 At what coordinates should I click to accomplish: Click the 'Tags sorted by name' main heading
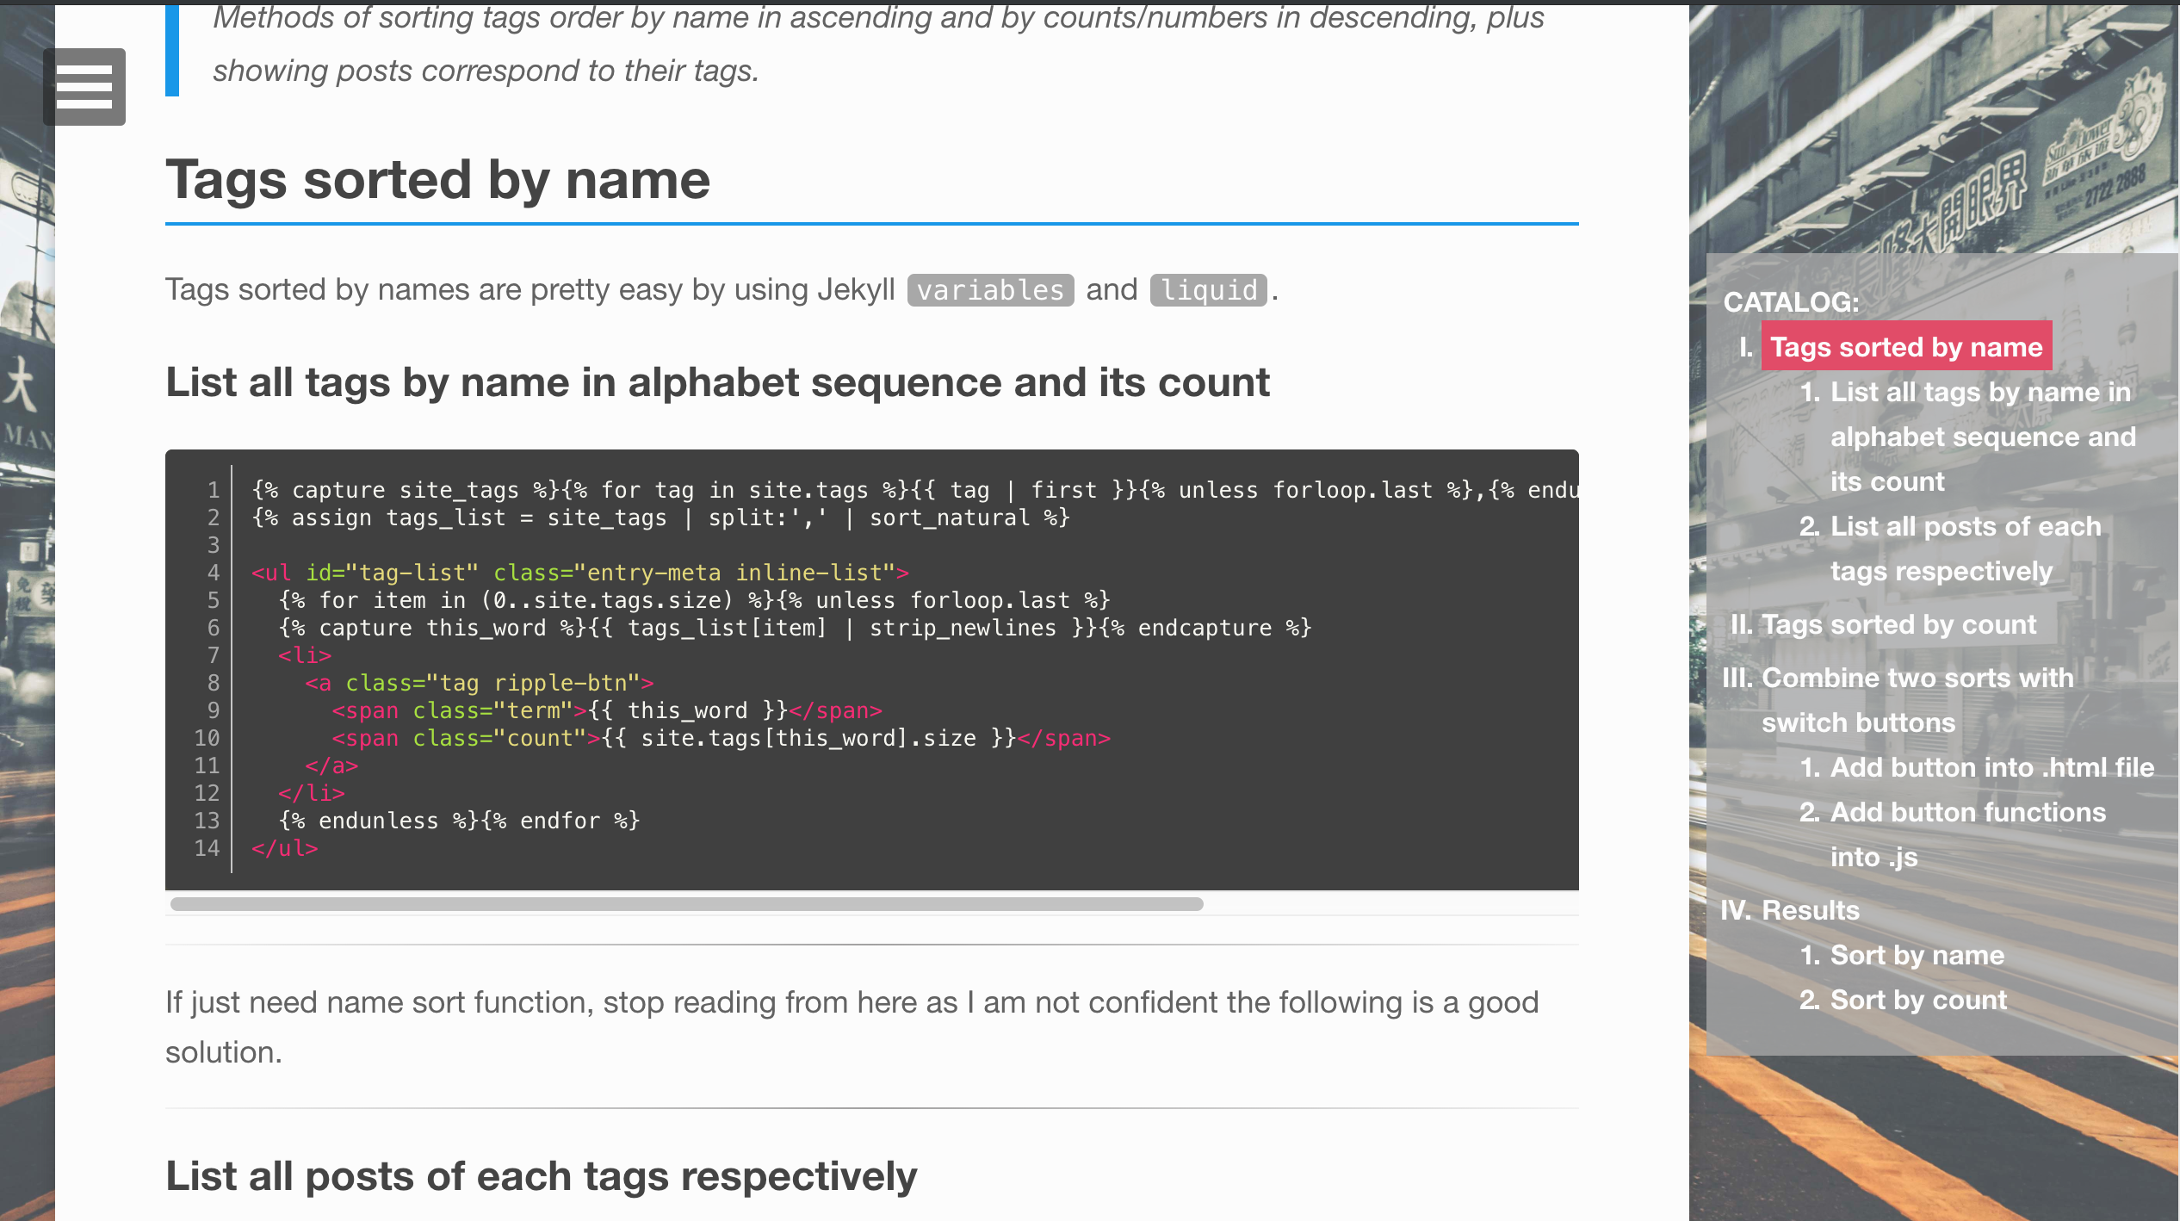pos(437,180)
